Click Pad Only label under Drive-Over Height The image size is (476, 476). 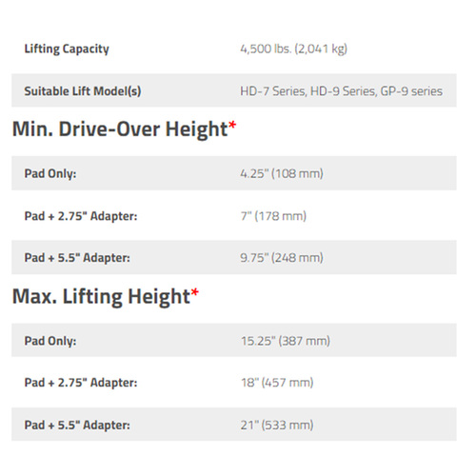pyautogui.click(x=50, y=173)
